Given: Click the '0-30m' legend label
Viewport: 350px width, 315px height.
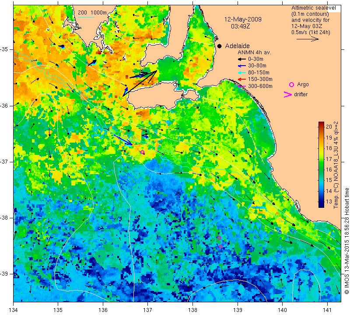Looking at the screenshot, I should (x=255, y=59).
